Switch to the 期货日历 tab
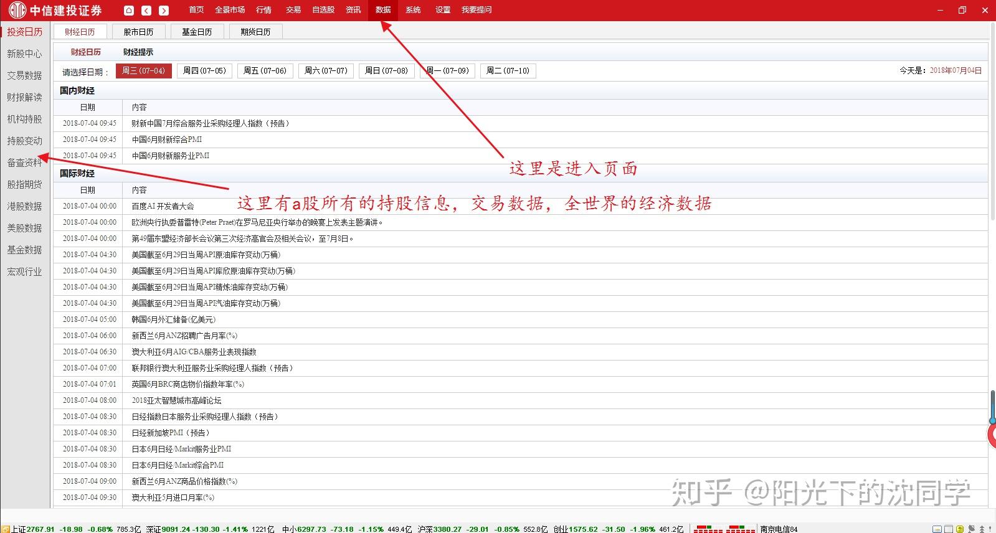Image resolution: width=996 pixels, height=533 pixels. click(x=255, y=32)
